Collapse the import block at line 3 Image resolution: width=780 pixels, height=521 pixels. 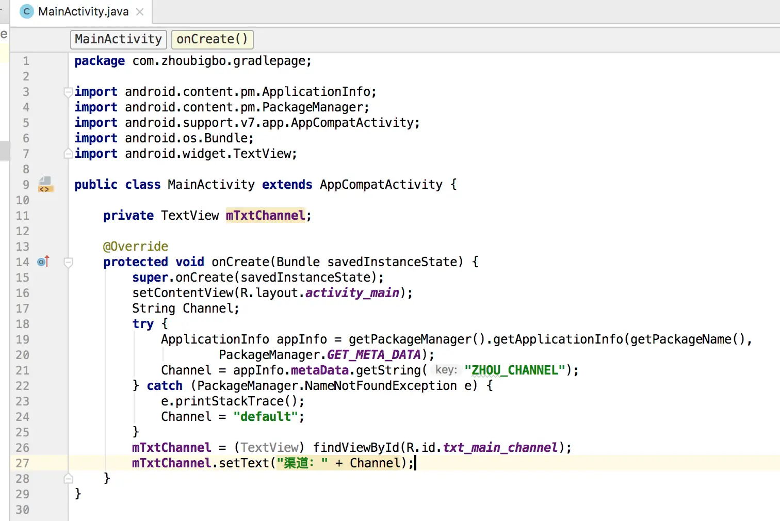tap(68, 92)
